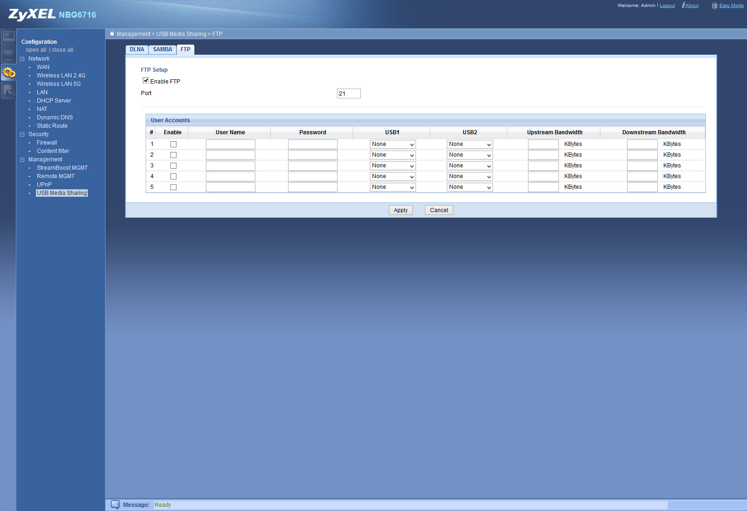Image resolution: width=747 pixels, height=511 pixels.
Task: Click the Easy Mode icon
Action: [x=715, y=6]
